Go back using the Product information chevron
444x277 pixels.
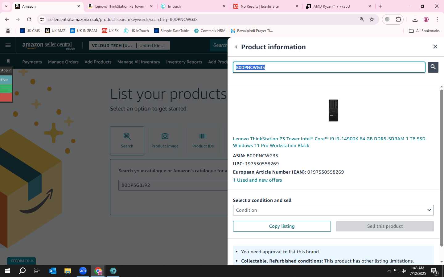pyautogui.click(x=236, y=47)
